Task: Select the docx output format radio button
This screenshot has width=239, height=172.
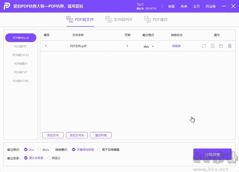Action: click(x=39, y=149)
